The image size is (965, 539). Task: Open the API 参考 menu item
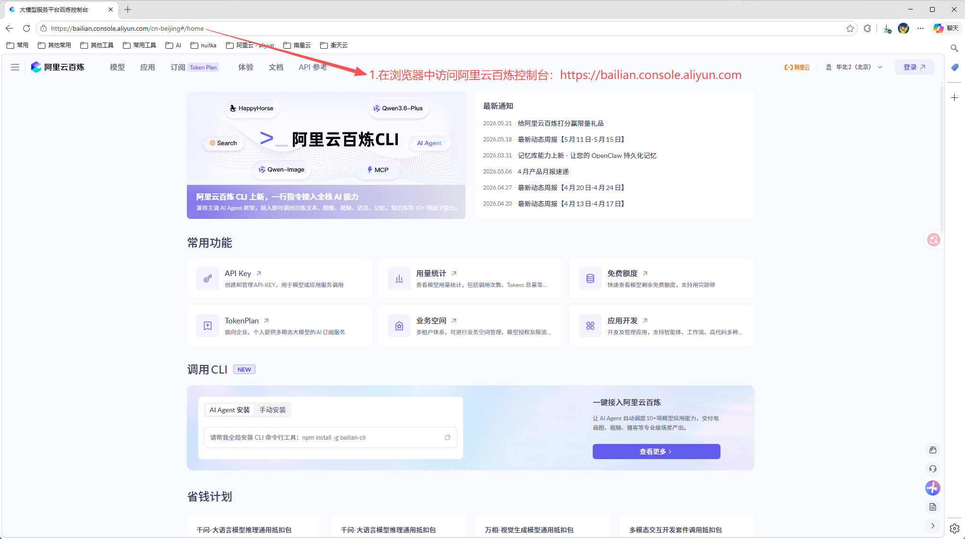tap(313, 67)
